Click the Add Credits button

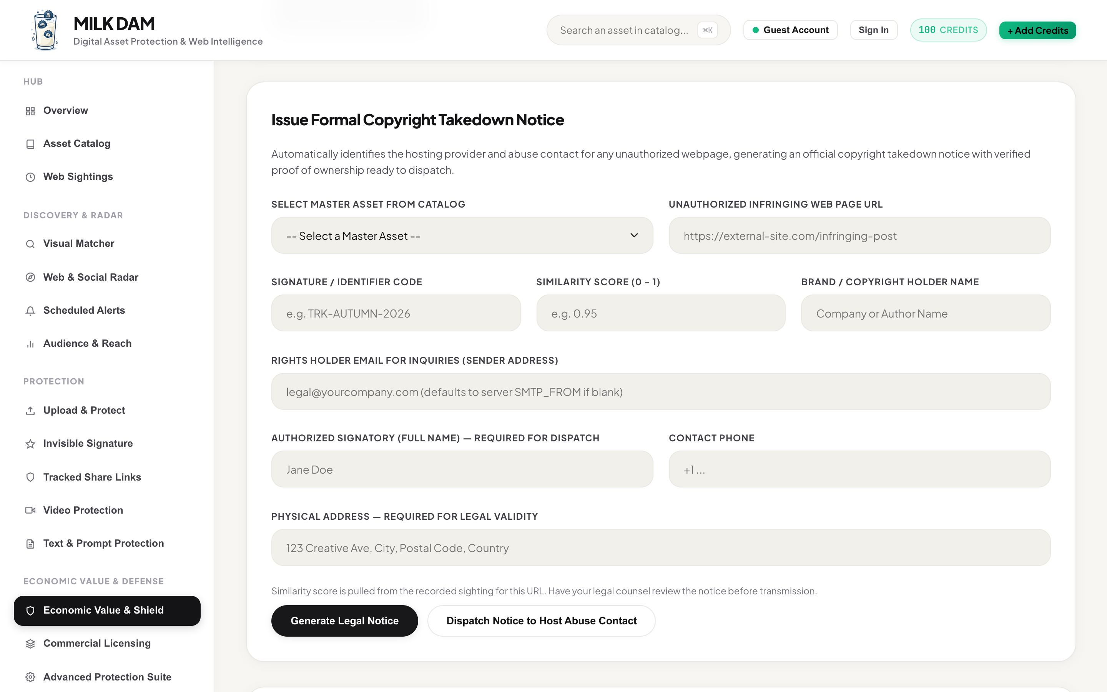[1037, 30]
